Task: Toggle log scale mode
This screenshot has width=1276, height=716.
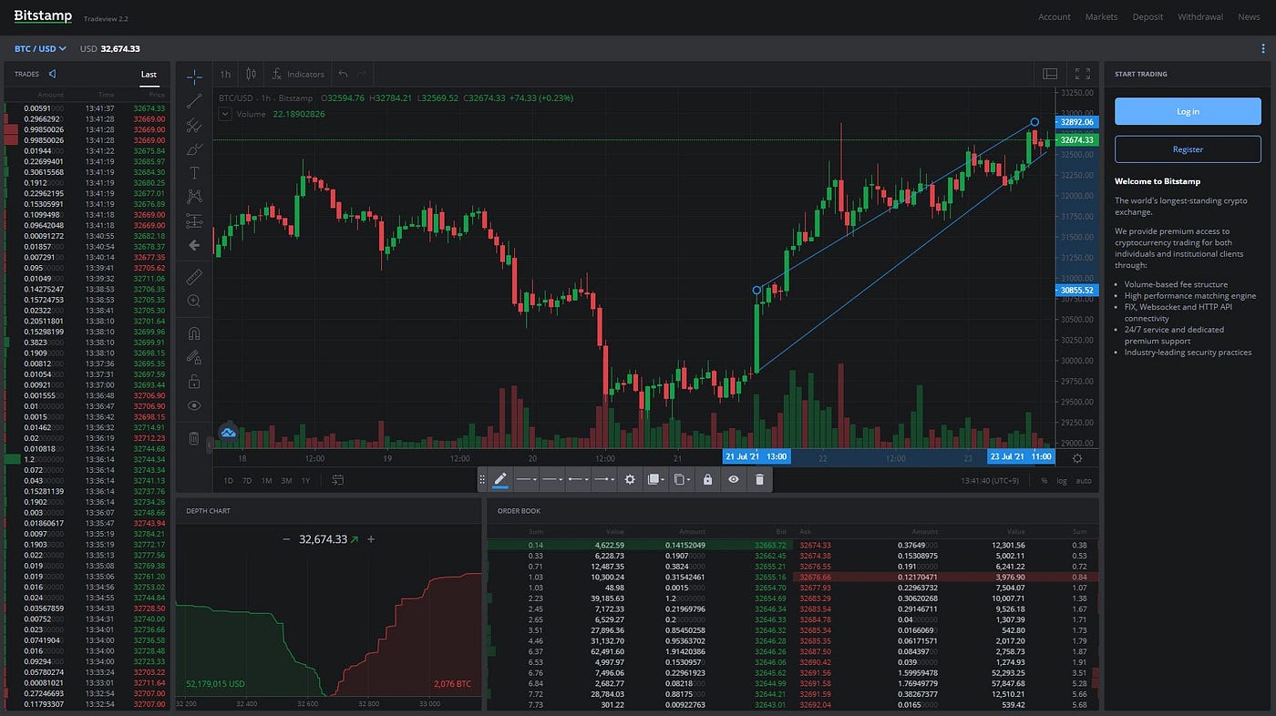Action: (x=1061, y=480)
